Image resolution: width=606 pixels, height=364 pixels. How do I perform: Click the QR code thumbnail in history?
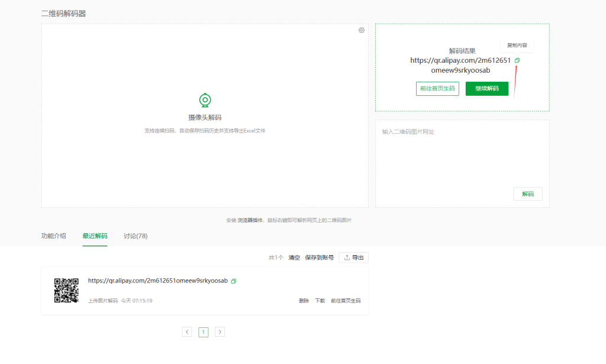(x=66, y=290)
